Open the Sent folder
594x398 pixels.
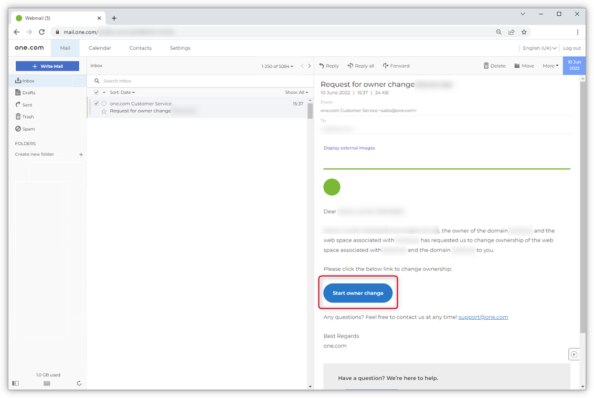24,104
